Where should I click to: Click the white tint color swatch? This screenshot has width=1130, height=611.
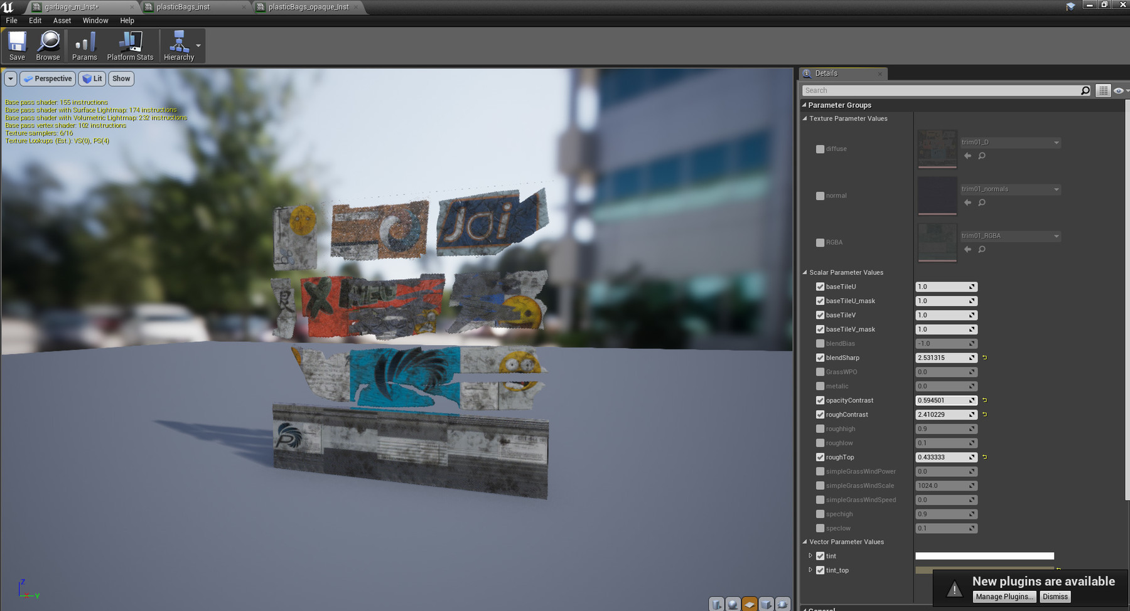click(984, 555)
